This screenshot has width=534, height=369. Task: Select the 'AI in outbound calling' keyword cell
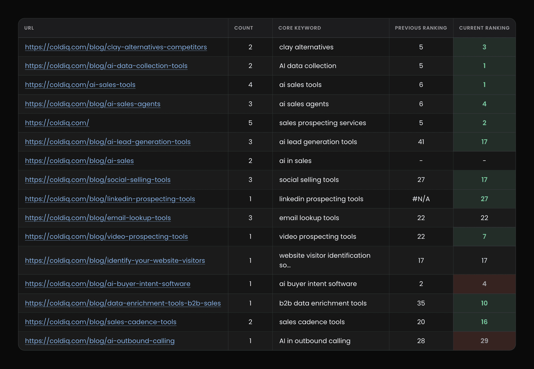pyautogui.click(x=331, y=341)
